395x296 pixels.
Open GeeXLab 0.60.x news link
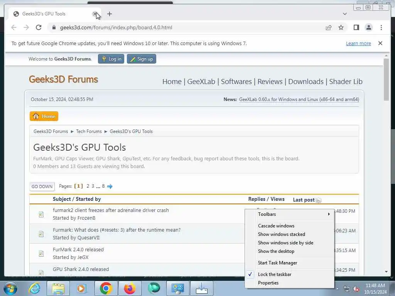(x=299, y=99)
